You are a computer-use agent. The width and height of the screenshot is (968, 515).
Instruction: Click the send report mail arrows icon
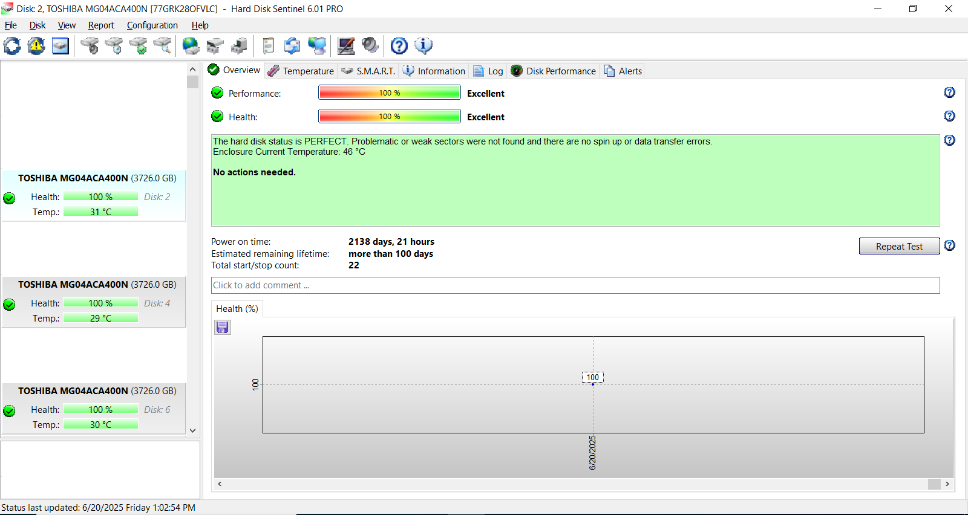(292, 46)
